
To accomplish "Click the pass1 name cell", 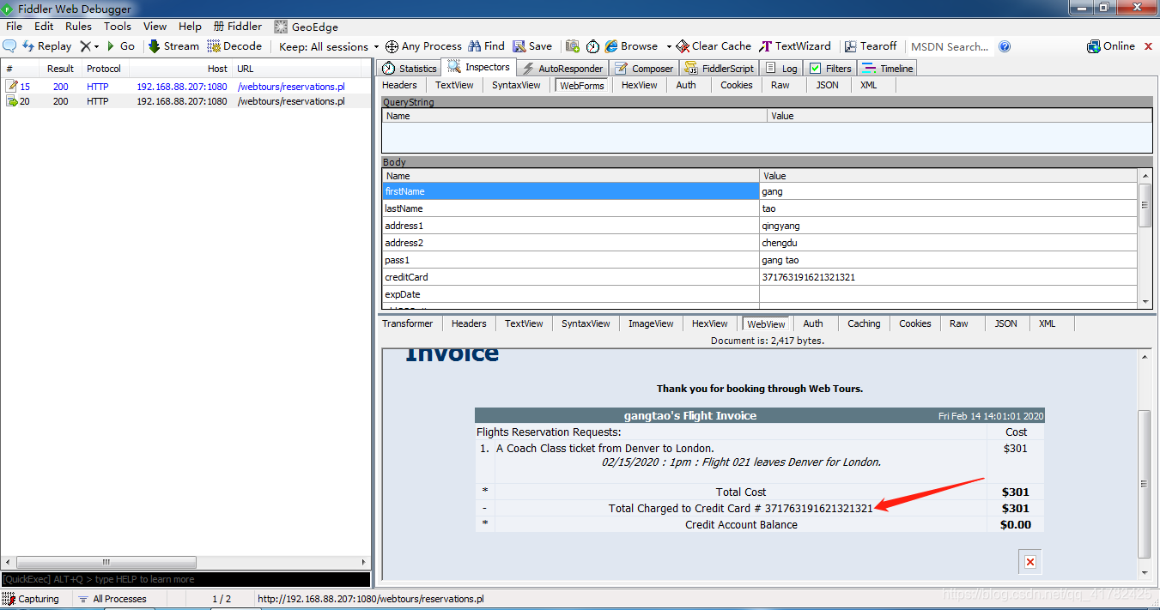I will tap(571, 260).
